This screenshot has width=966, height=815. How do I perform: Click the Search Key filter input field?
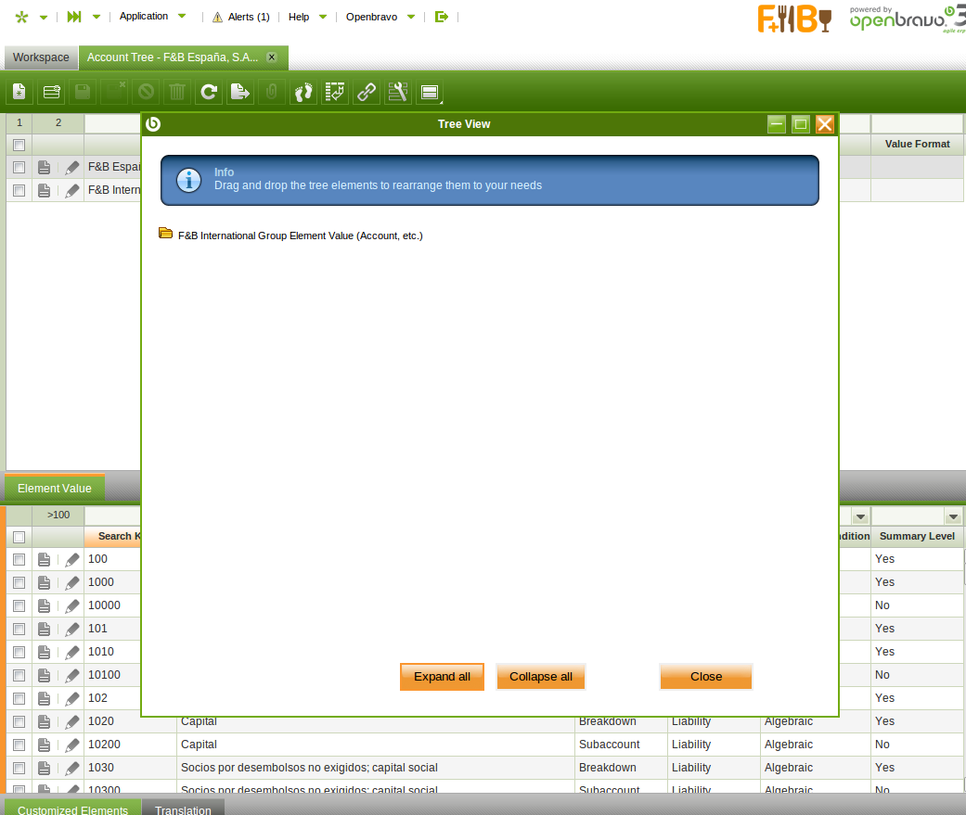(112, 516)
